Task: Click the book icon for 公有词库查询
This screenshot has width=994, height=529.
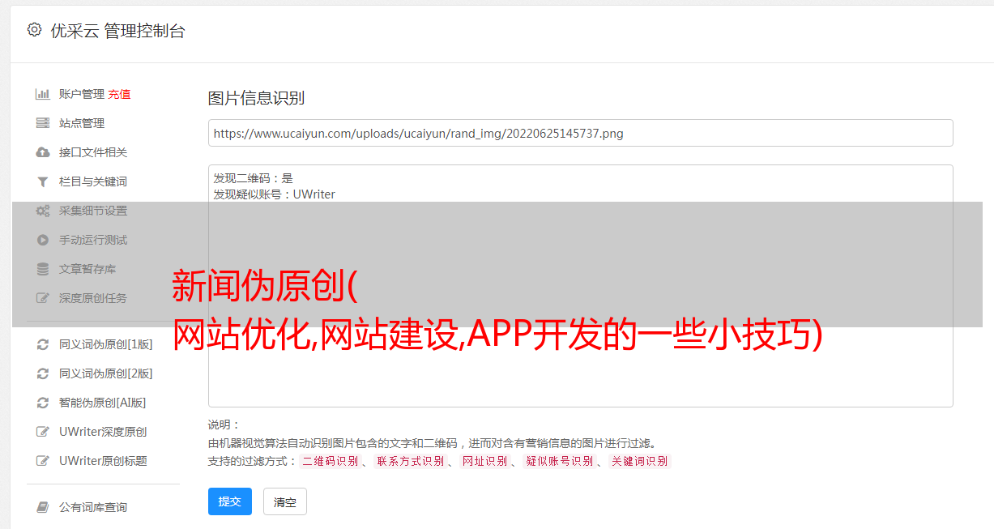Action: 43,507
